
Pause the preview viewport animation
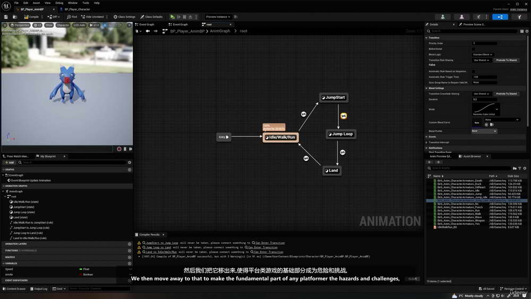[x=125, y=149]
